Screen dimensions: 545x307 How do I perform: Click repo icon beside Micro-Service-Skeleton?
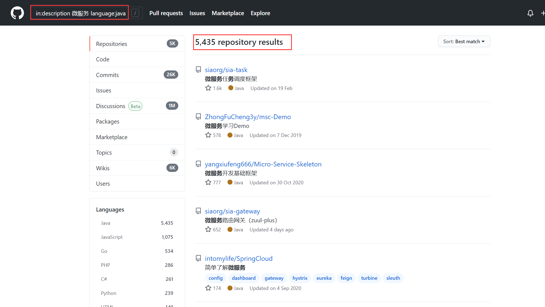[x=198, y=164]
